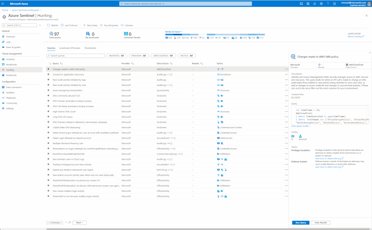The width and height of the screenshot is (372, 230).
Task: Click the MITRE ATT&CK tactic counter showing (13)
Action: pos(210,38)
